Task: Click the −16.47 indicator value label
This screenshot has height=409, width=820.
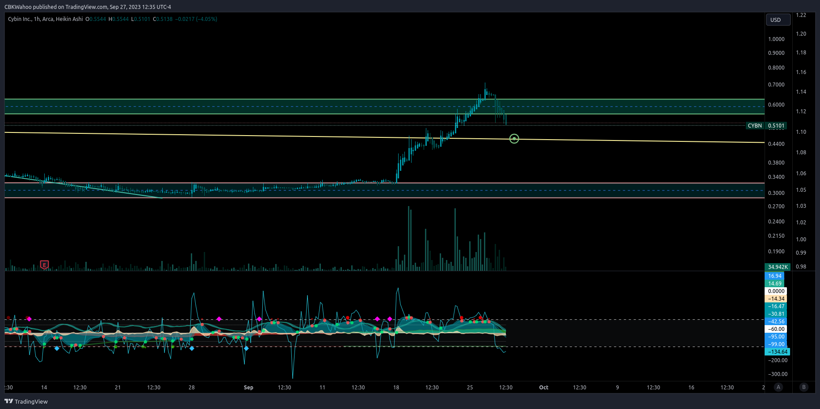Action: point(776,306)
